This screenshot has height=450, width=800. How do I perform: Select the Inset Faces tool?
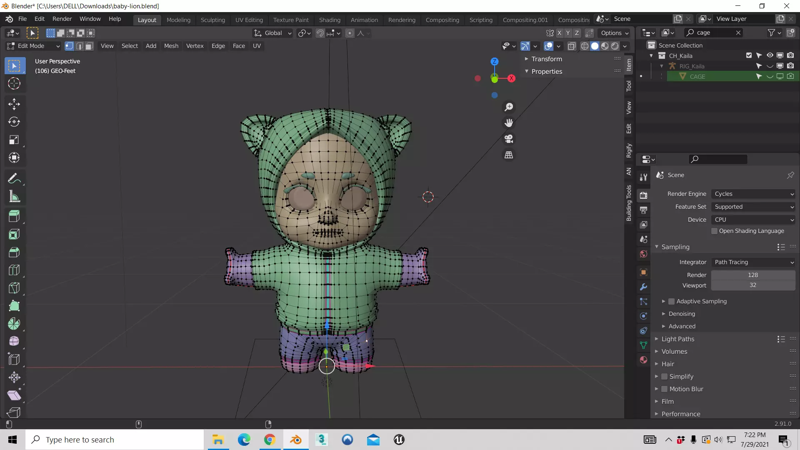tap(14, 234)
